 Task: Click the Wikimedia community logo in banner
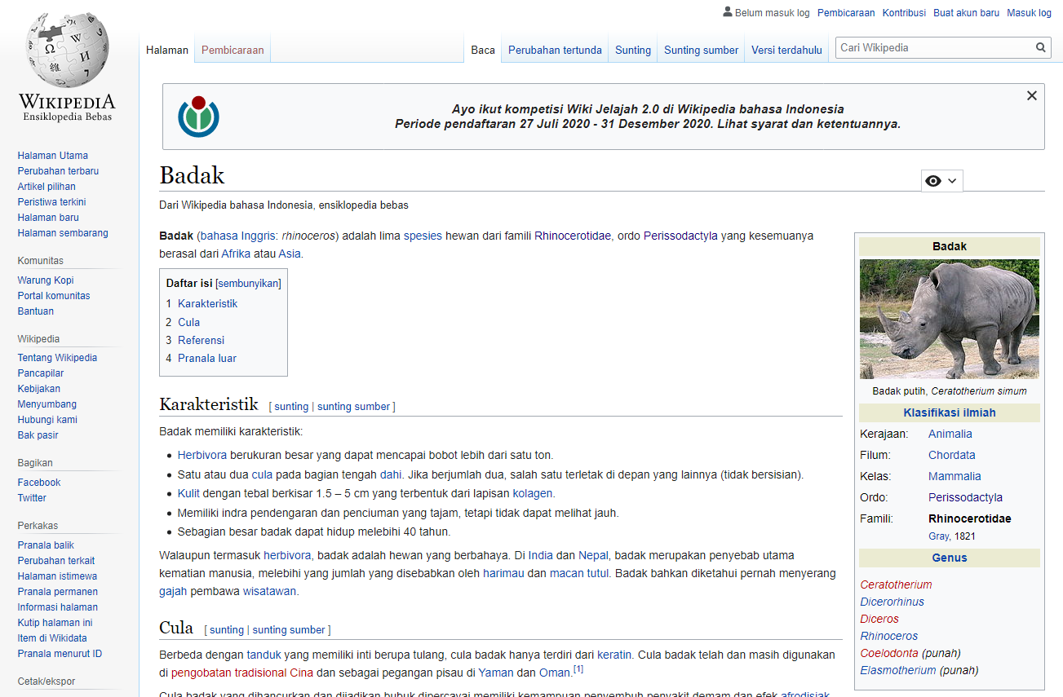point(199,117)
